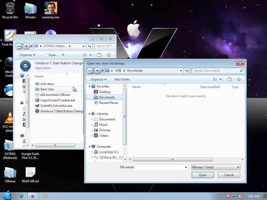This screenshot has width=267, height=200.
Task: Open the Bitmap (*.bmp) file type dropdown
Action: pyautogui.click(x=216, y=167)
